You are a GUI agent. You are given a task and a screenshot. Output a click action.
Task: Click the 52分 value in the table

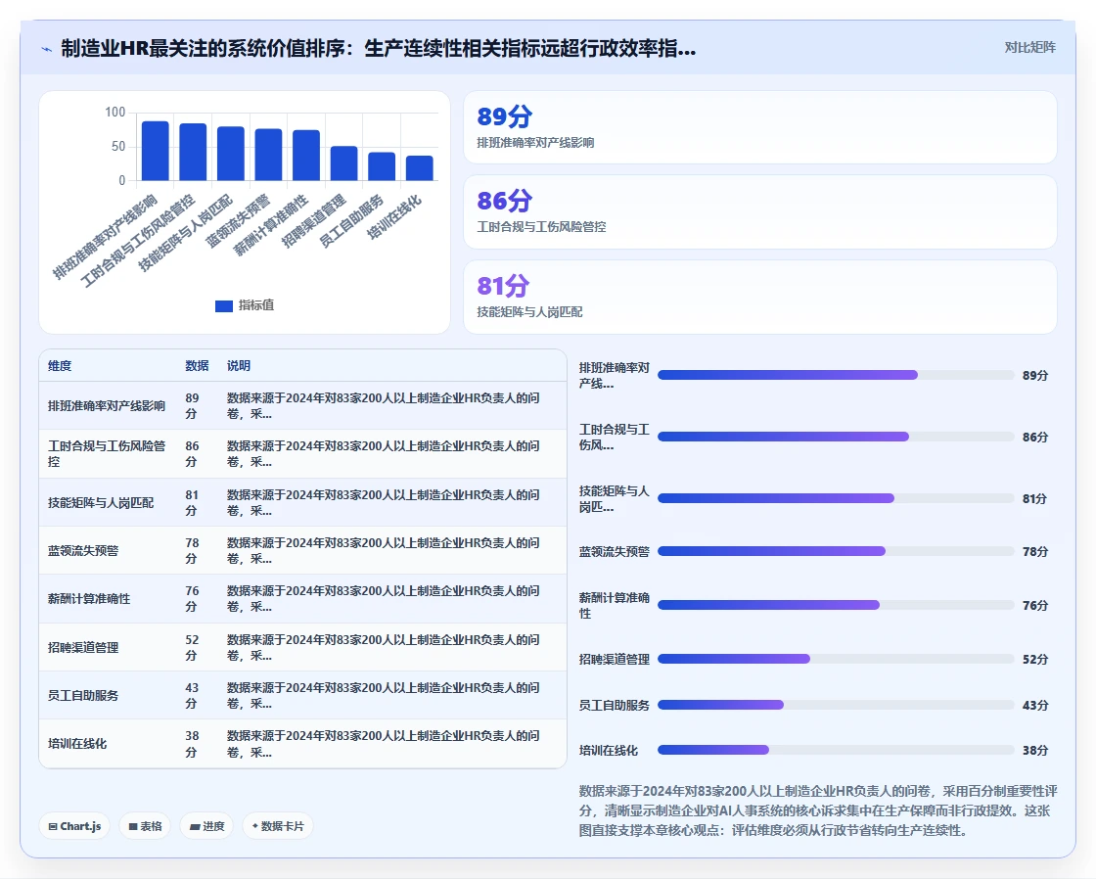pyautogui.click(x=192, y=648)
